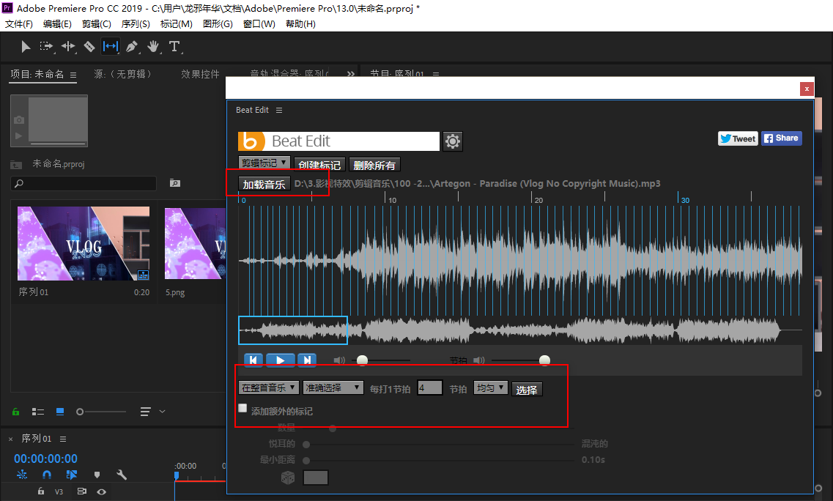Click the find-in-bin folder search icon
Image resolution: width=833 pixels, height=501 pixels.
coord(175,183)
